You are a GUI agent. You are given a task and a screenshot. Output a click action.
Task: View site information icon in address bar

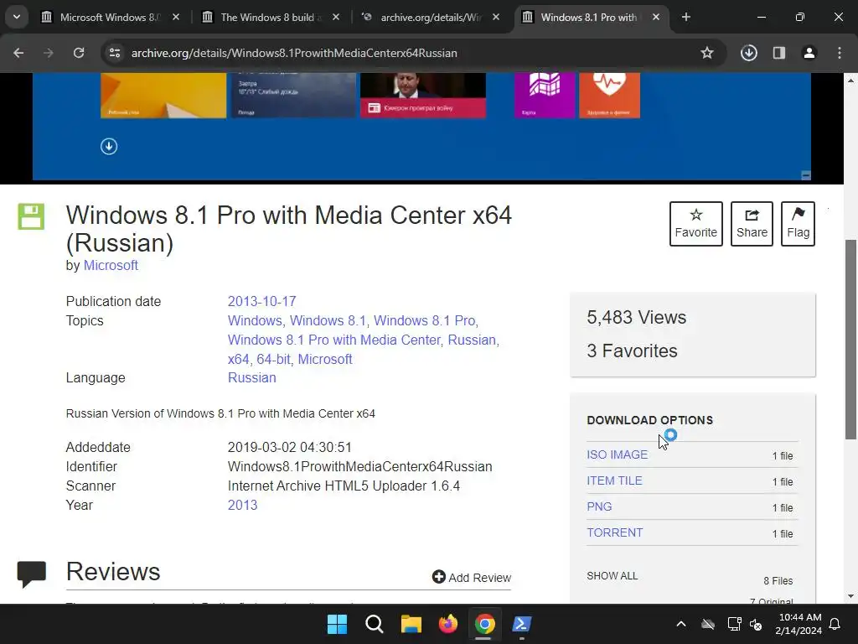click(114, 53)
